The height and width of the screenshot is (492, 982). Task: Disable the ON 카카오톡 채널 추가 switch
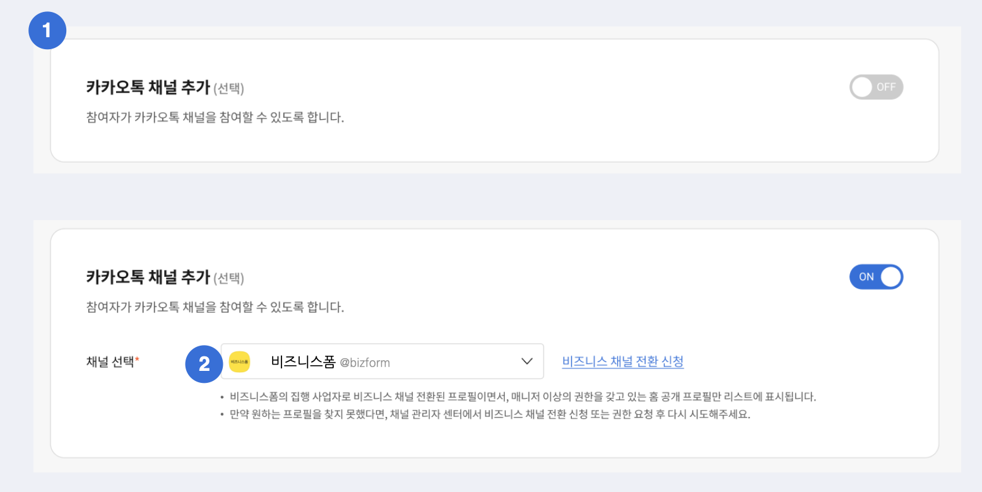click(876, 276)
